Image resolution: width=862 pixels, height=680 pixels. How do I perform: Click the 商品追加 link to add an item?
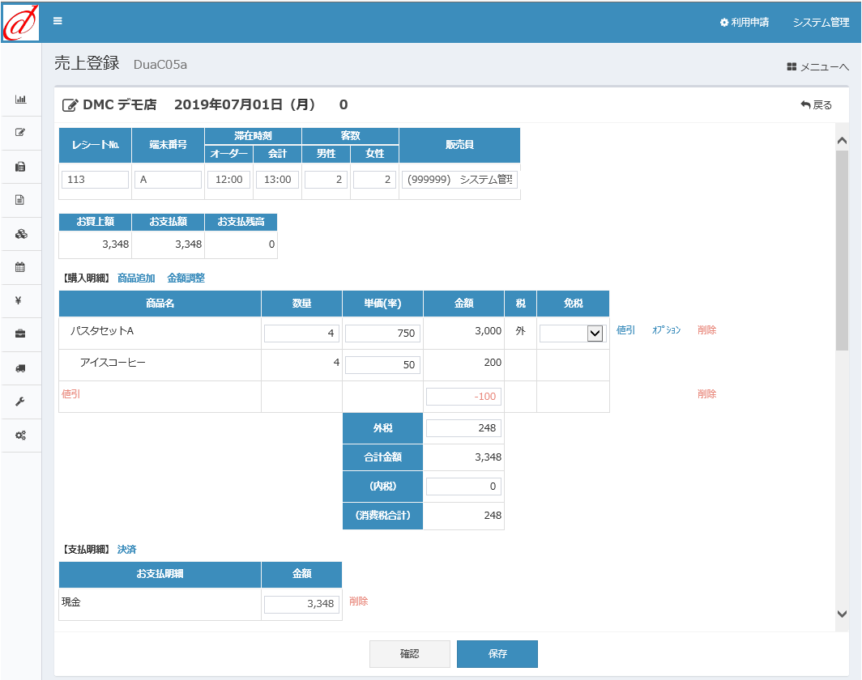click(x=135, y=278)
